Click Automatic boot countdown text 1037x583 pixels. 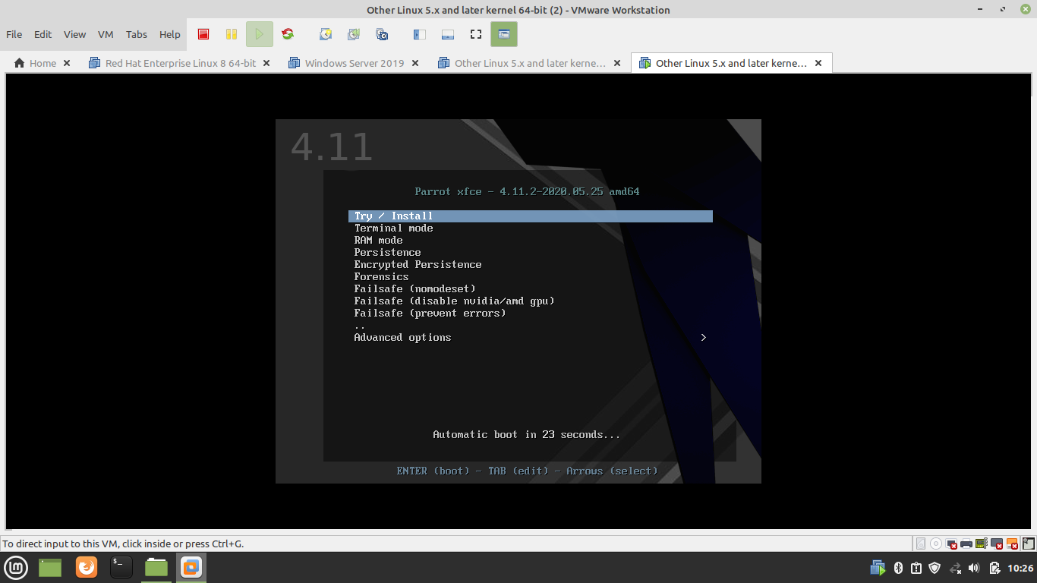tap(527, 435)
